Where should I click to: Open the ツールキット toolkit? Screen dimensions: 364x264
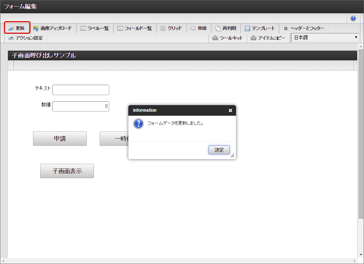[x=227, y=38]
